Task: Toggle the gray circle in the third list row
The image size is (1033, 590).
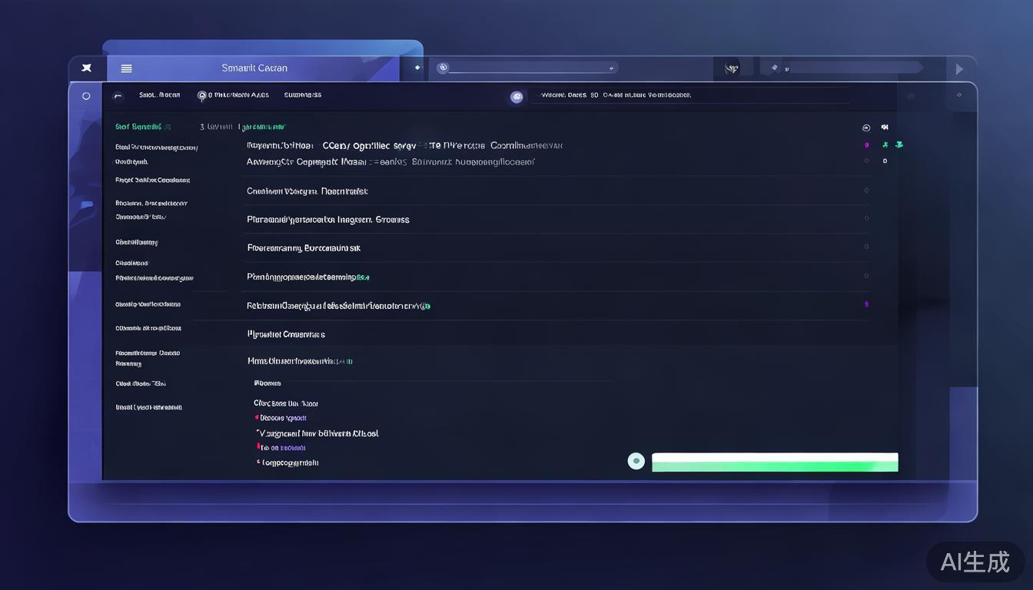Action: 866,191
